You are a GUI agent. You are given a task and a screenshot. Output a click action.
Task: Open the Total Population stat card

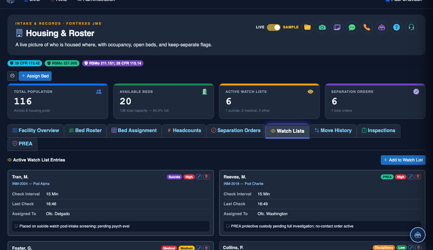(58, 101)
